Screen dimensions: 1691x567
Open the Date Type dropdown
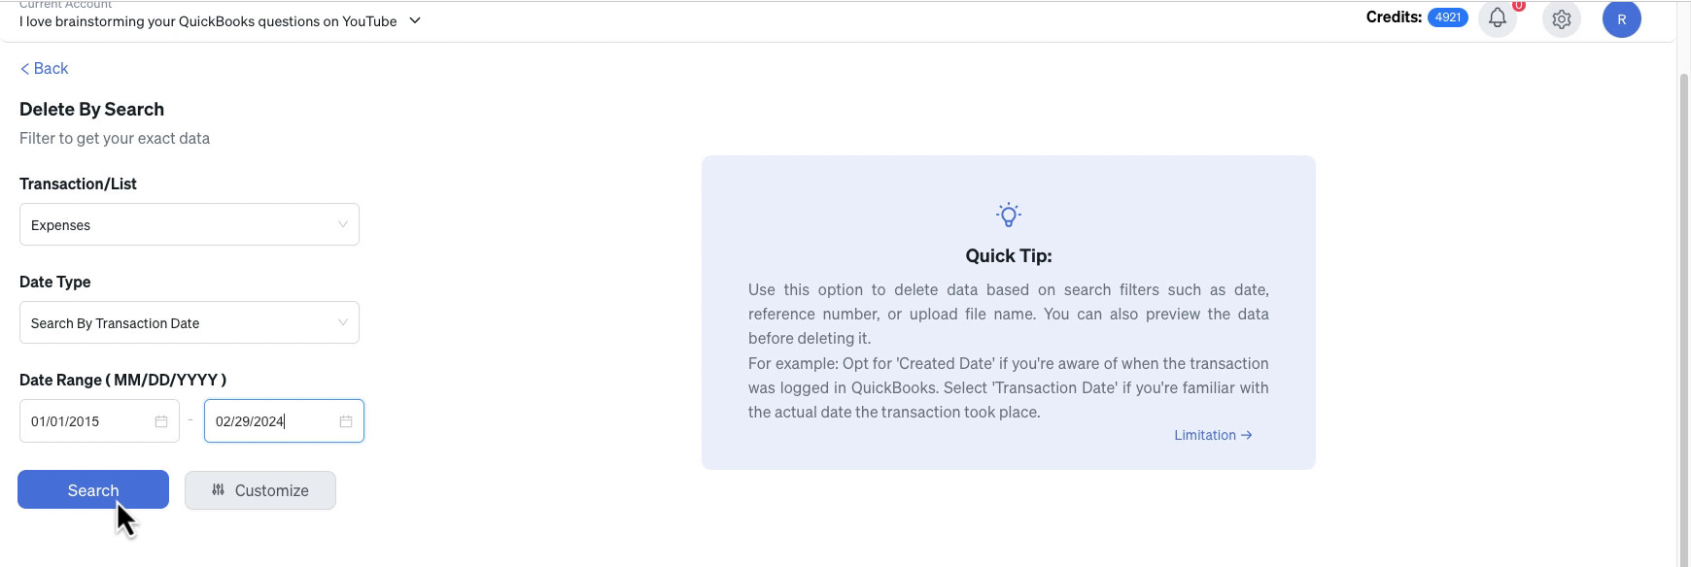[190, 322]
